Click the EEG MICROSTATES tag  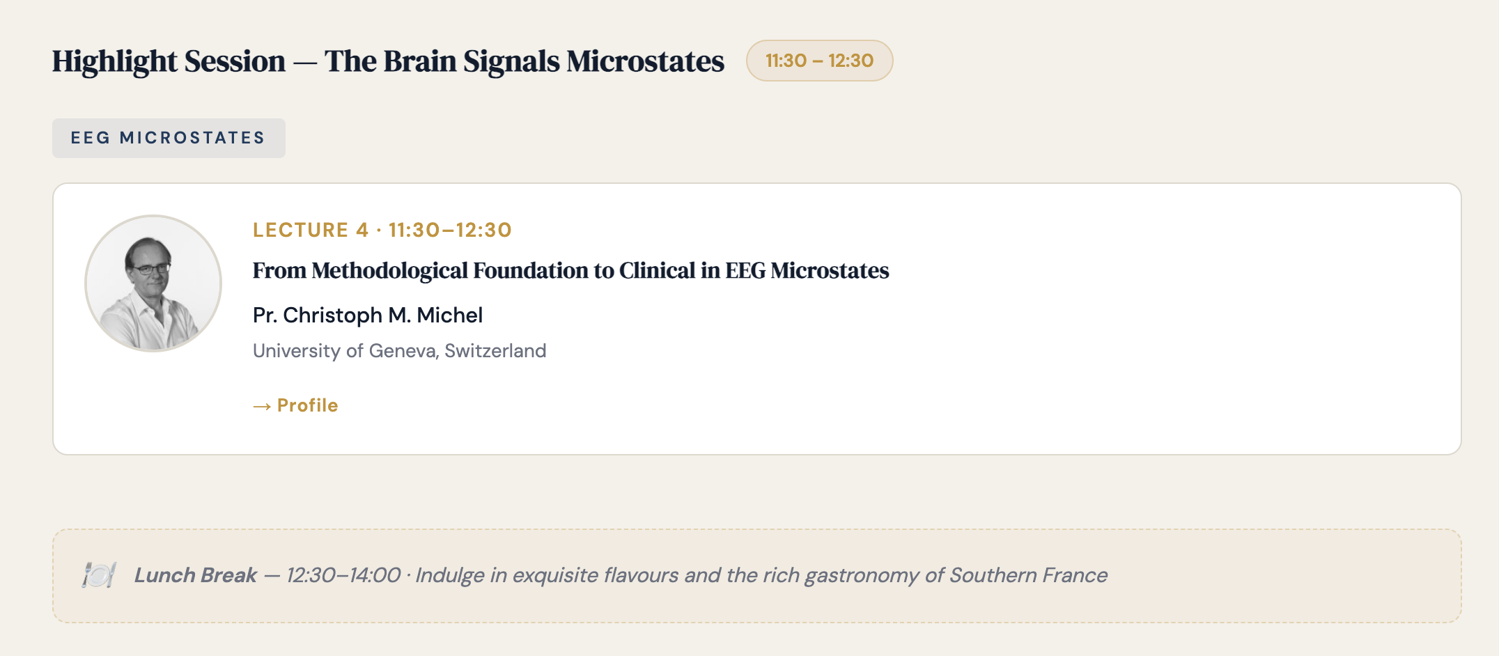click(169, 138)
